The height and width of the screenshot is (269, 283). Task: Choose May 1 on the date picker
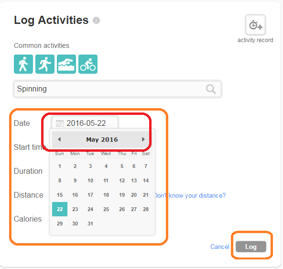[60, 166]
